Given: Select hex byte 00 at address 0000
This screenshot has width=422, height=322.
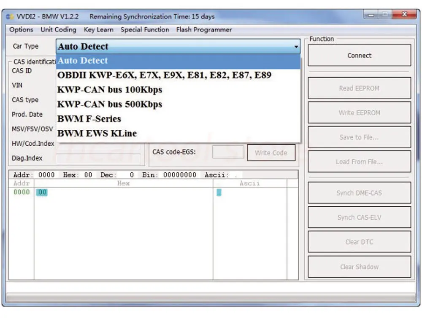Looking at the screenshot, I should point(42,192).
